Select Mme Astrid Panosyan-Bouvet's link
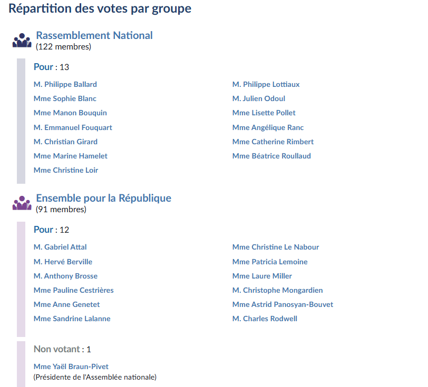428x387 pixels. click(x=283, y=304)
